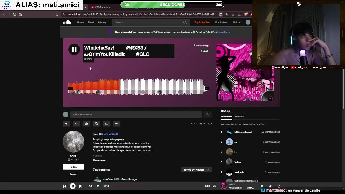
Task: Open the RXS3 profile picture
Action: tap(73, 142)
